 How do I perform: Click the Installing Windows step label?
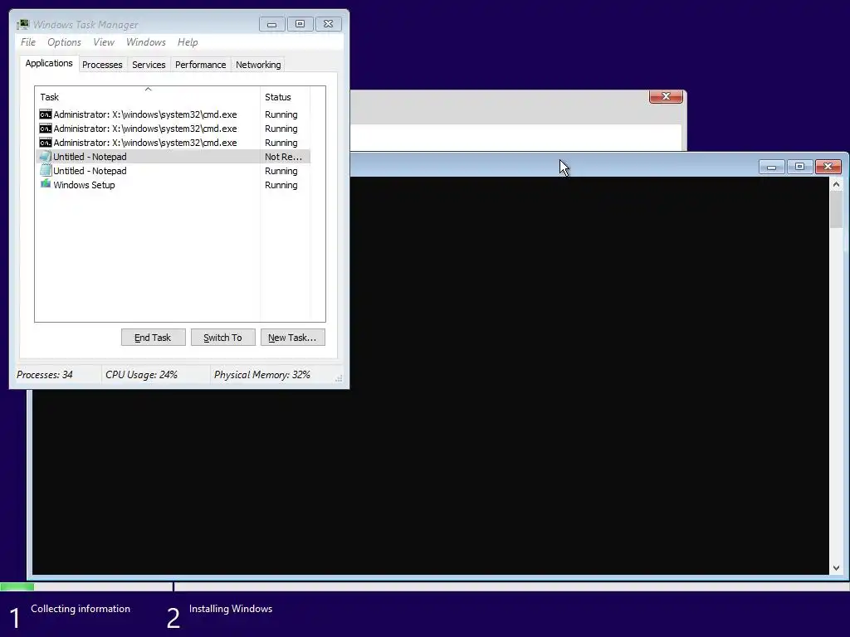pos(231,609)
